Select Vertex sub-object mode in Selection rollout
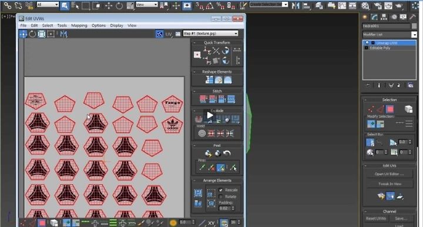 (371, 109)
